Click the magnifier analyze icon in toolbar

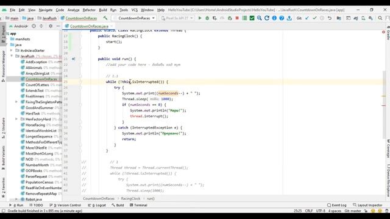[x=259, y=18]
